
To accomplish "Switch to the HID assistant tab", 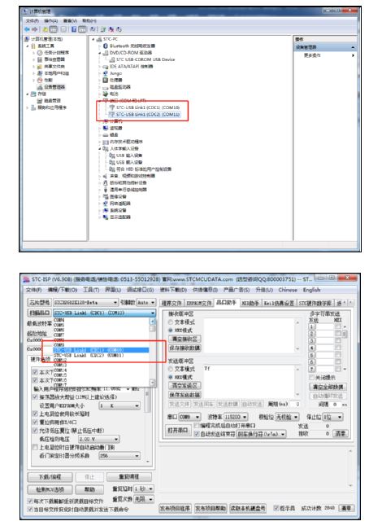I will tap(250, 303).
